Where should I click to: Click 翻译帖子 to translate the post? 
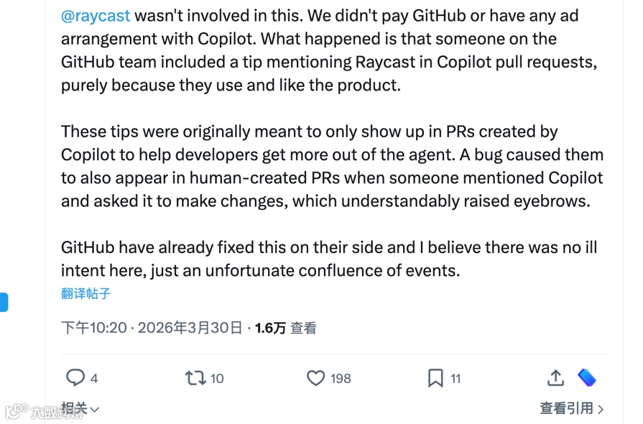tap(86, 293)
